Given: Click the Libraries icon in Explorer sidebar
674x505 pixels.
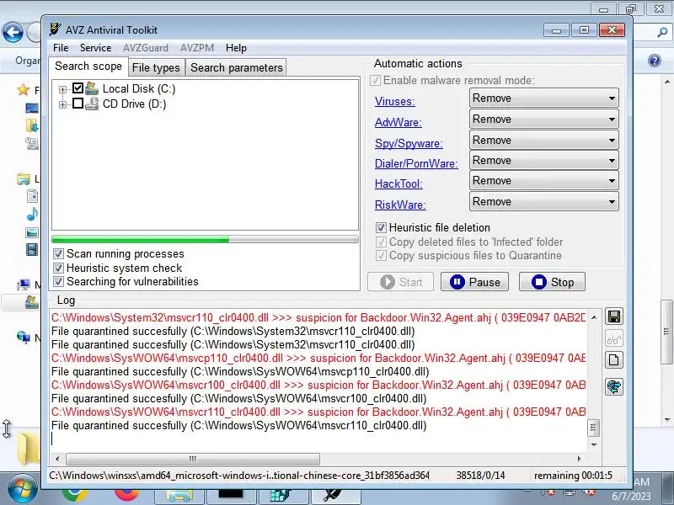Looking at the screenshot, I should [x=24, y=178].
